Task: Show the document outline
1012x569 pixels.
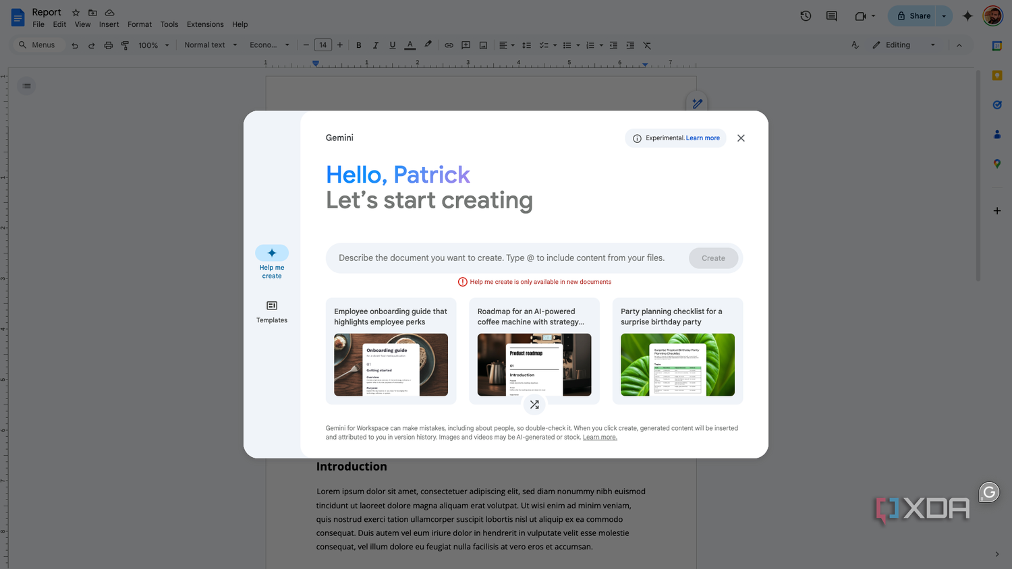Action: click(27, 86)
